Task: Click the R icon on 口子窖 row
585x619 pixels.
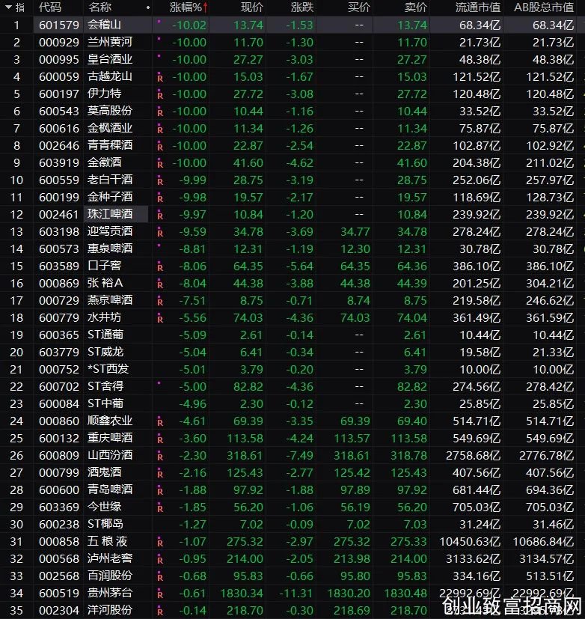Action: pyautogui.click(x=160, y=267)
